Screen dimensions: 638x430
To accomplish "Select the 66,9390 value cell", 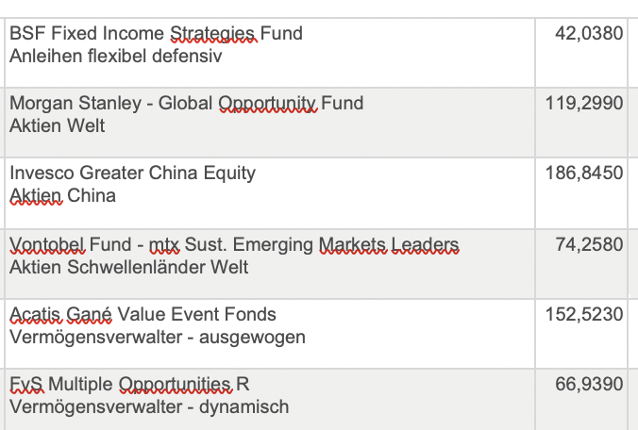I will [x=589, y=385].
